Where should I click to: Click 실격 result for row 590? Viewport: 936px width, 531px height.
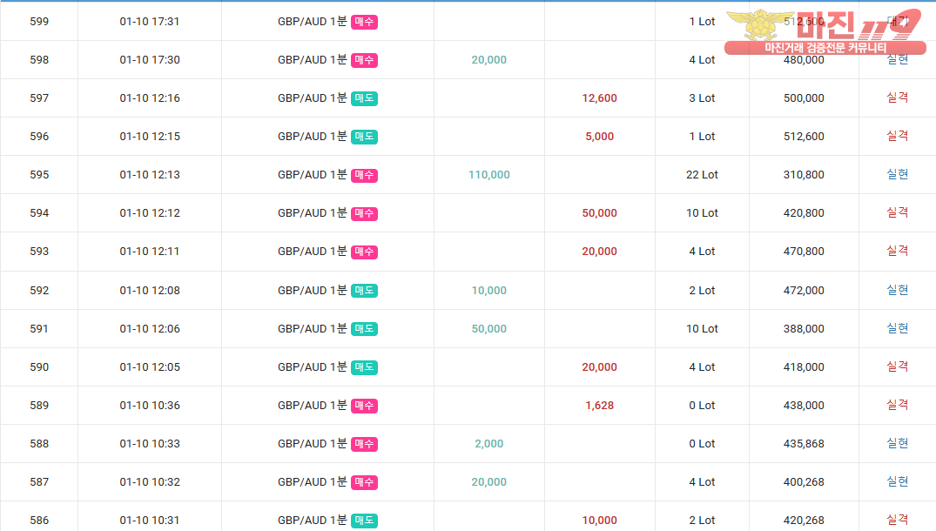point(897,366)
